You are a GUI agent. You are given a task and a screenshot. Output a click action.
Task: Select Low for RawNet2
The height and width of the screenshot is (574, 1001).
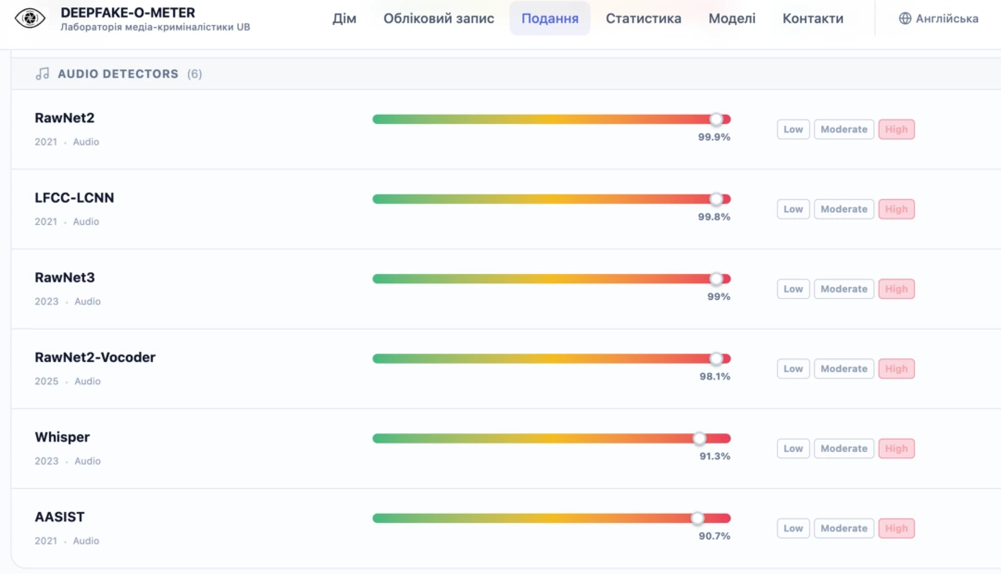point(793,129)
